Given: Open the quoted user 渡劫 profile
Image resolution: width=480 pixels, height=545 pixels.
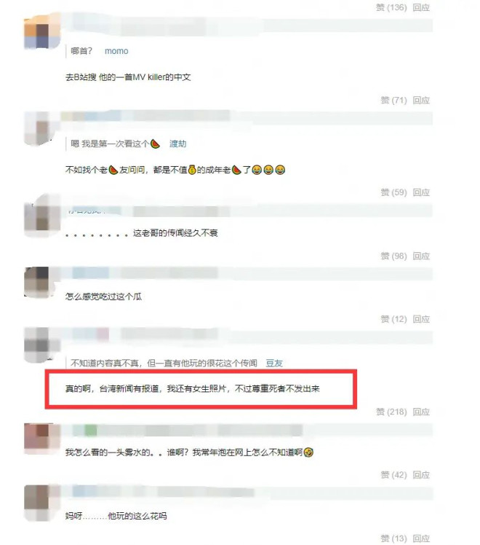Looking at the screenshot, I should tap(177, 144).
